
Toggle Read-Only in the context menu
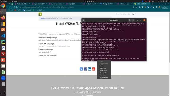[x=103, y=68]
